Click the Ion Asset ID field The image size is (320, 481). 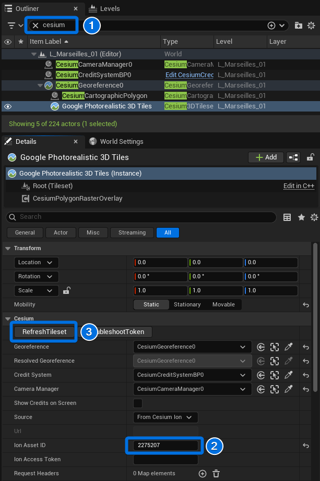coord(165,445)
